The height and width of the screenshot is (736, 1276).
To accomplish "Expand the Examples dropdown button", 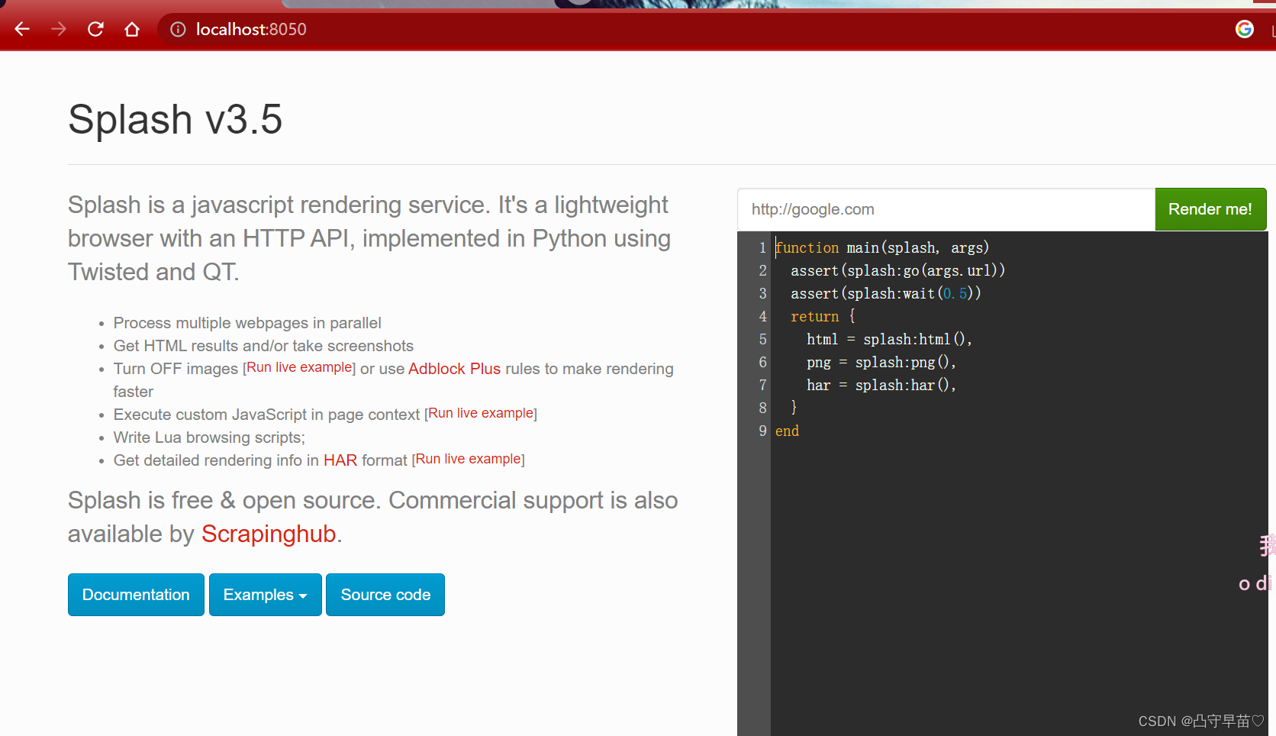I will tap(265, 595).
